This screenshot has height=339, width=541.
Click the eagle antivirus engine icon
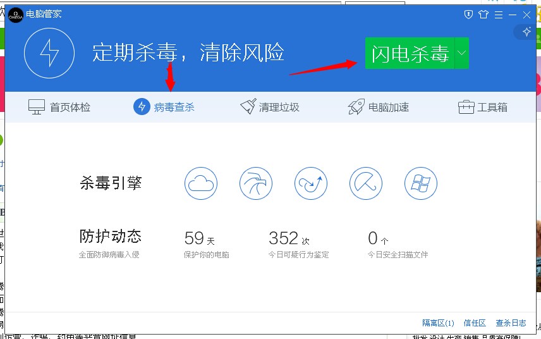256,183
